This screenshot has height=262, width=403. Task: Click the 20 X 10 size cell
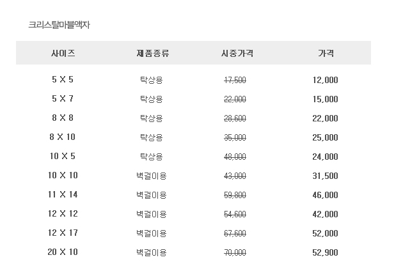pos(63,252)
